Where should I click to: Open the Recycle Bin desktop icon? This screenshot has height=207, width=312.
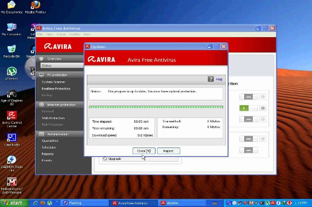click(x=11, y=51)
